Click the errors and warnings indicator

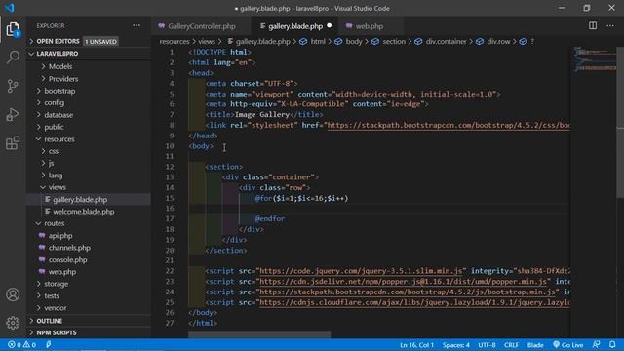[21, 344]
